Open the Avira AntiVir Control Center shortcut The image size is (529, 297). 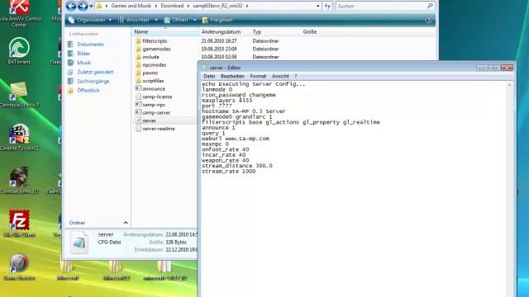pyautogui.click(x=19, y=14)
